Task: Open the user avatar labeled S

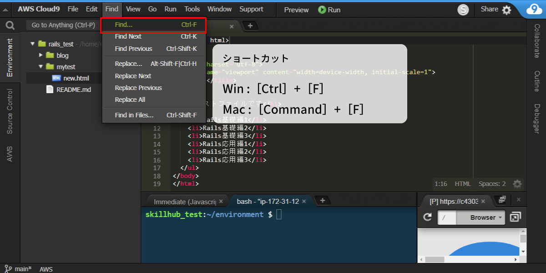Action: [x=463, y=10]
